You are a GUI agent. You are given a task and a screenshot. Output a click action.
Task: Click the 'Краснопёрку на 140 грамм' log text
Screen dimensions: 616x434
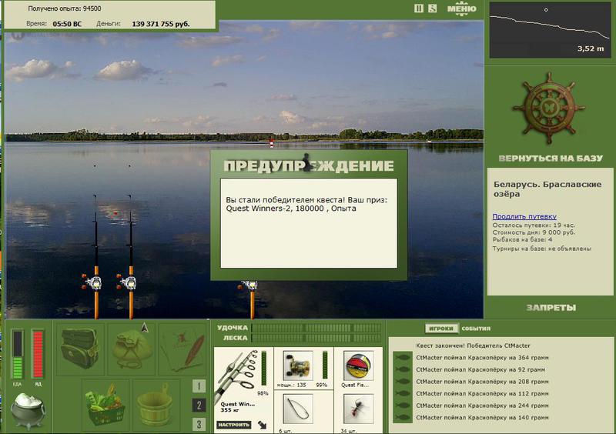tap(508, 418)
